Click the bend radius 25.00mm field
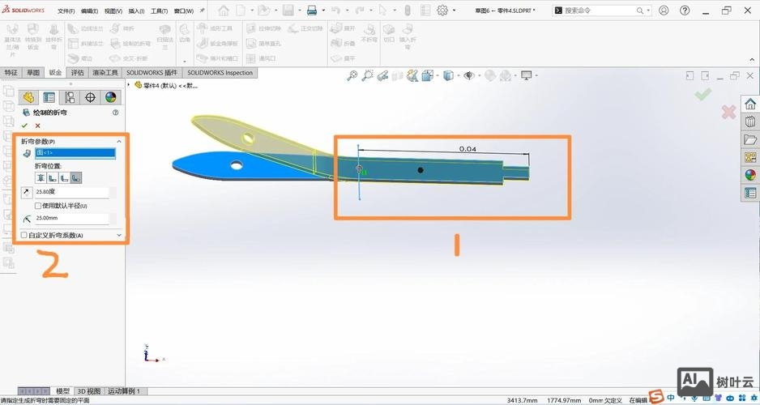This screenshot has height=405, width=760. [71, 219]
